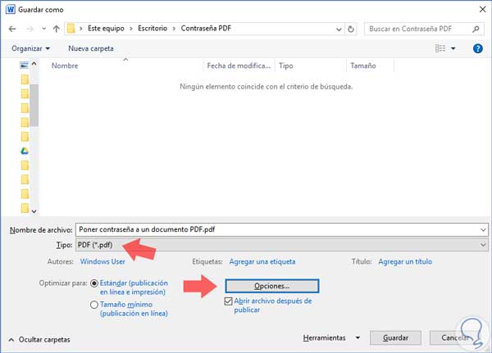
Task: Click the forward navigation arrow
Action: pyautogui.click(x=30, y=29)
